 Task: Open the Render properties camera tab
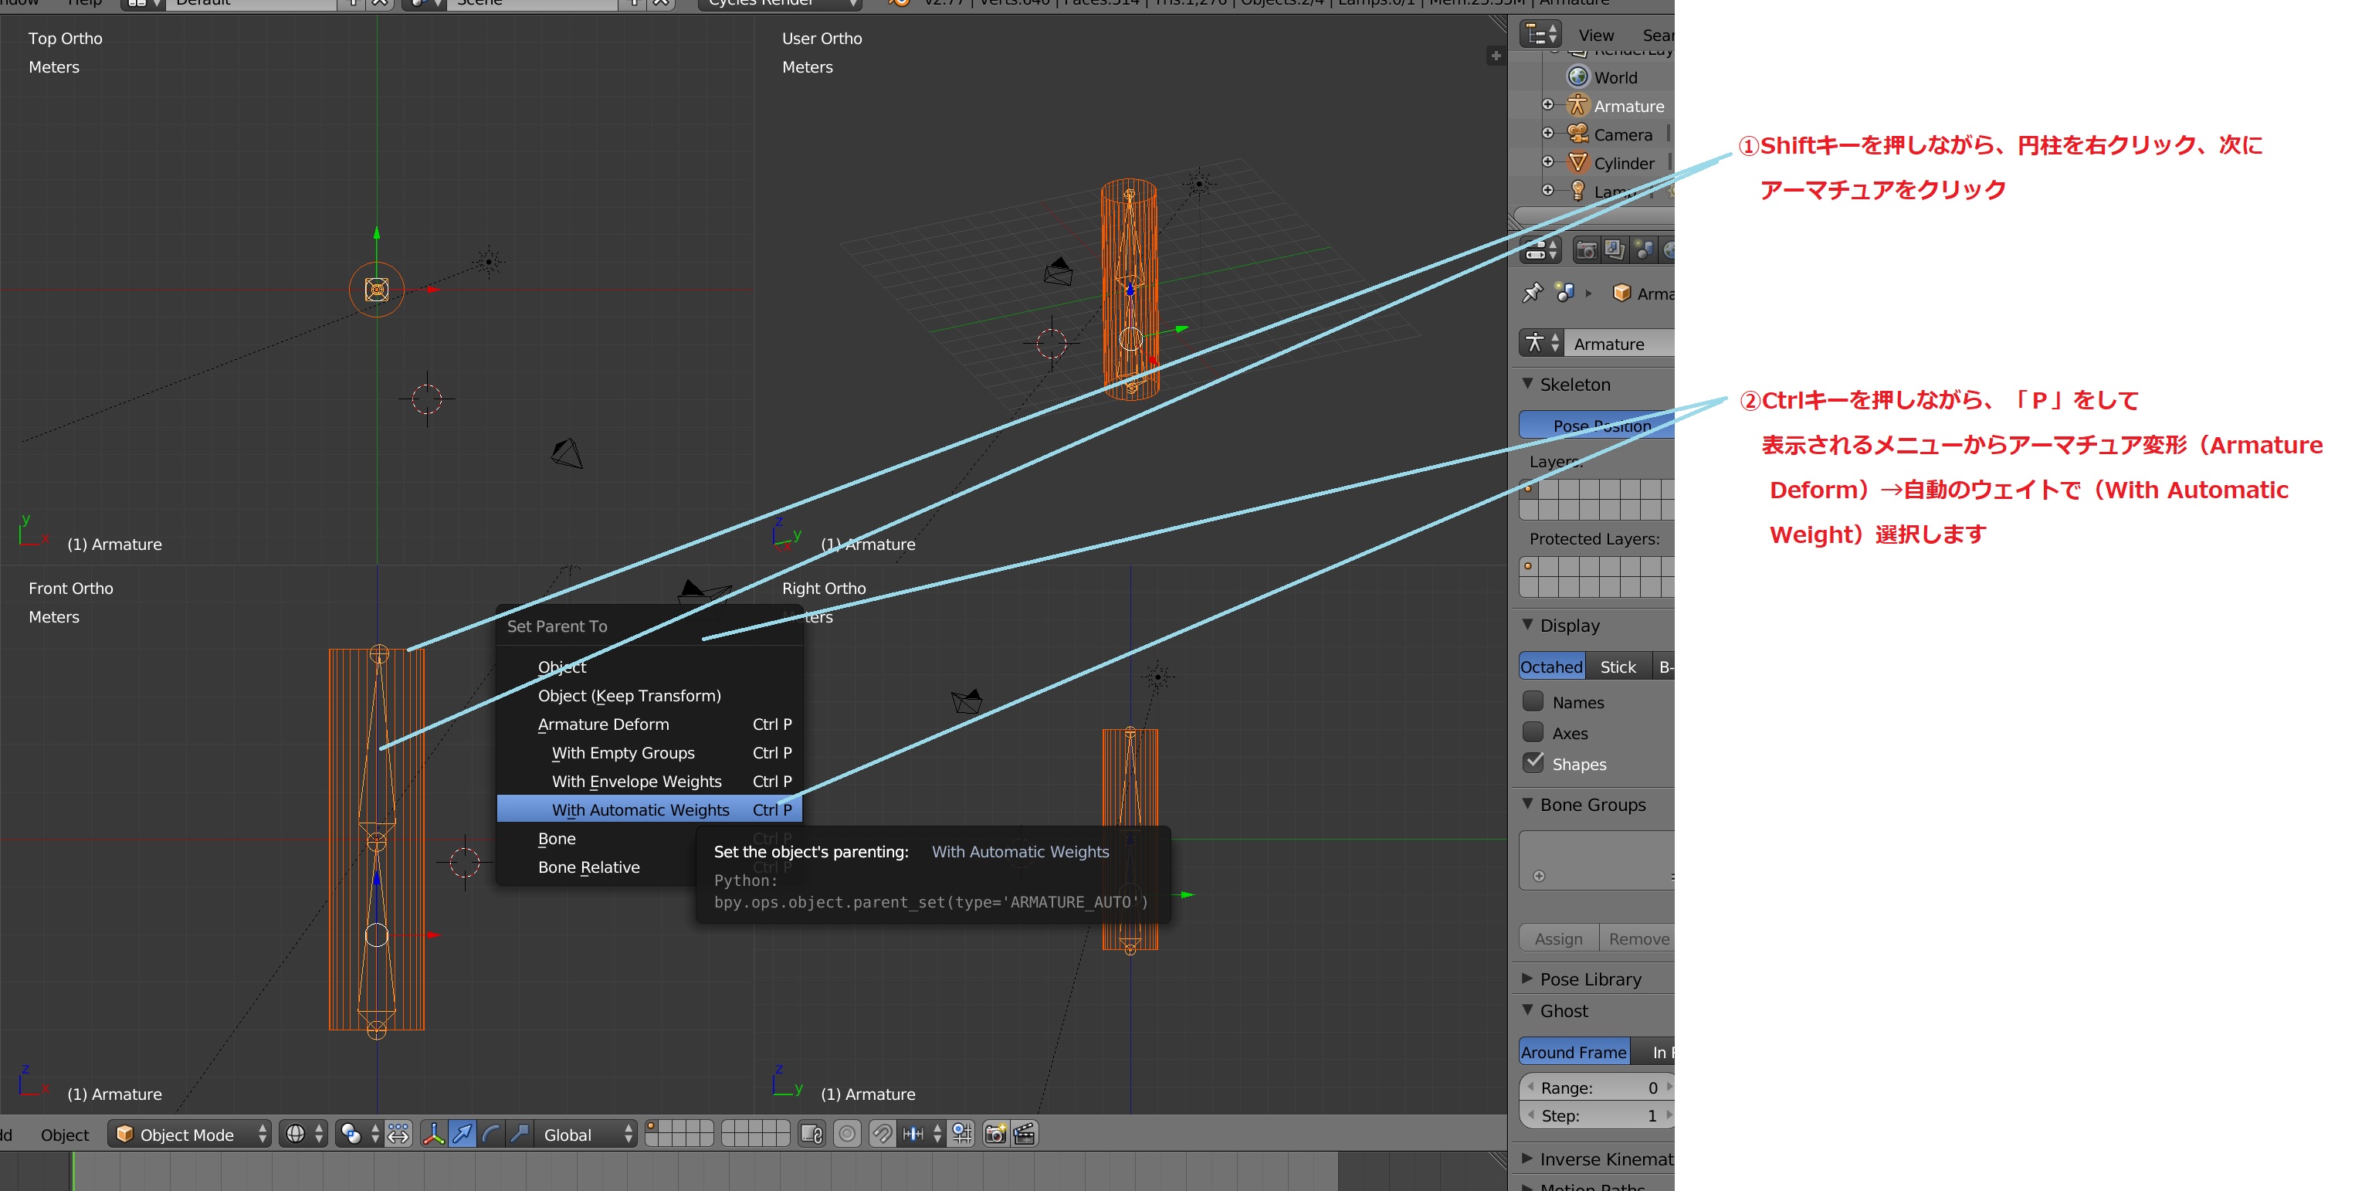pyautogui.click(x=1587, y=249)
